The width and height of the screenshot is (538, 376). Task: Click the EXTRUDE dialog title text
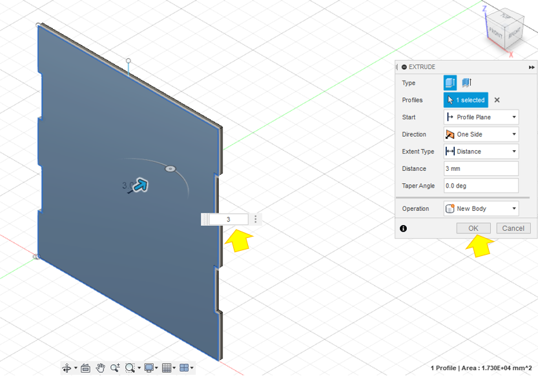pyautogui.click(x=422, y=67)
